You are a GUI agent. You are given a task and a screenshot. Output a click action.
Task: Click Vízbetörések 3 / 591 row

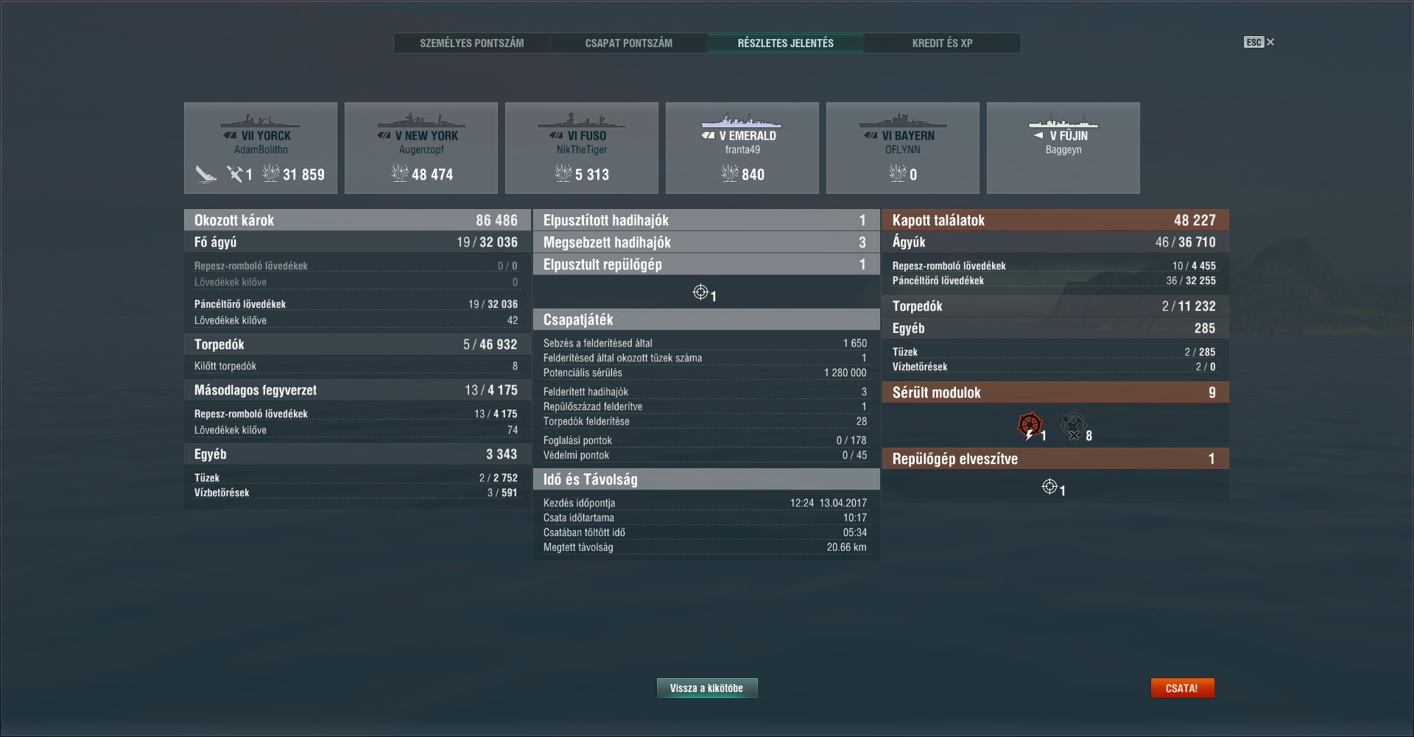pos(356,493)
